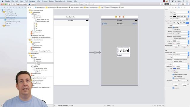Viewport: 190px width, 107px height.
Task: Toggle the Behavior Enabled checkbox
Action: pos(173,27)
